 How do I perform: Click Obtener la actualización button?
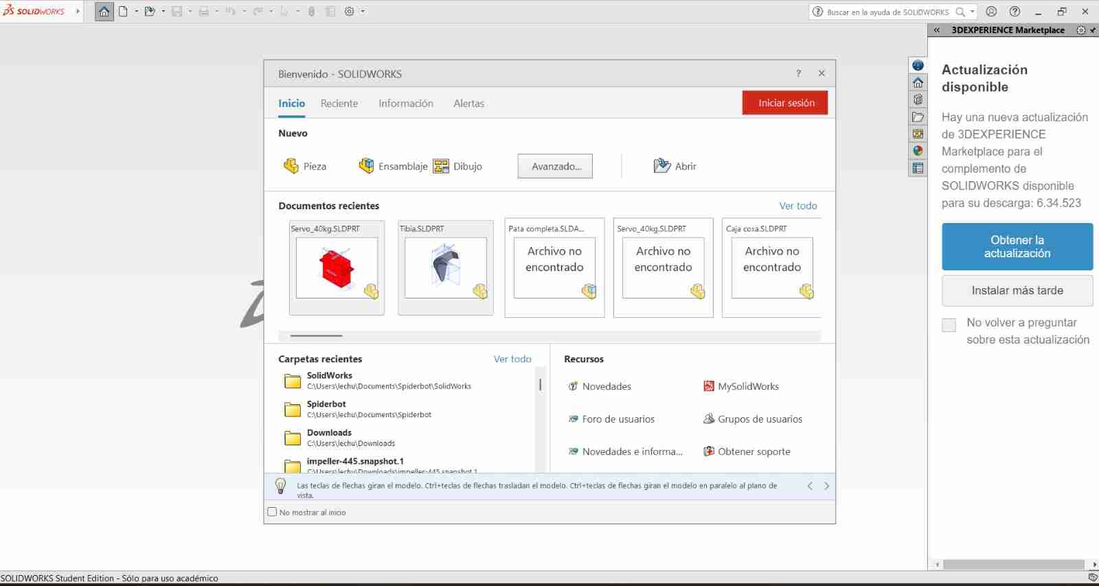tap(1017, 246)
